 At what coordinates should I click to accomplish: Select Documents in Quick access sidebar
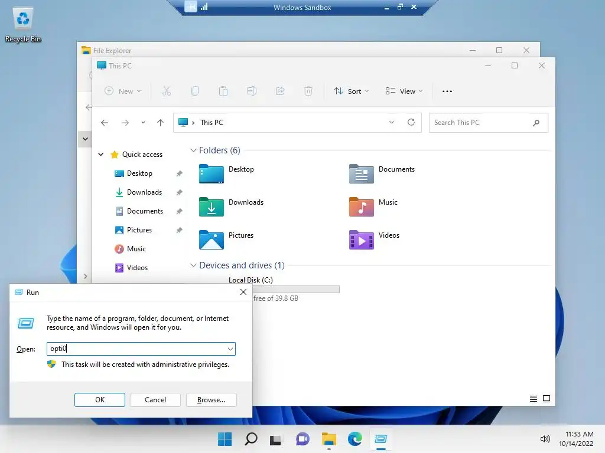(x=145, y=211)
